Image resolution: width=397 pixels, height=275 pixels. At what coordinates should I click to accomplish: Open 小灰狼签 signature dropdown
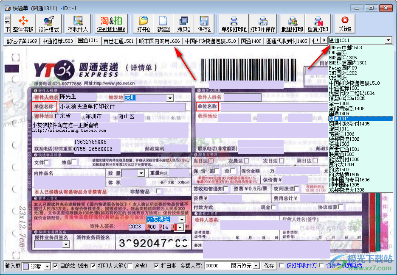(x=182, y=219)
